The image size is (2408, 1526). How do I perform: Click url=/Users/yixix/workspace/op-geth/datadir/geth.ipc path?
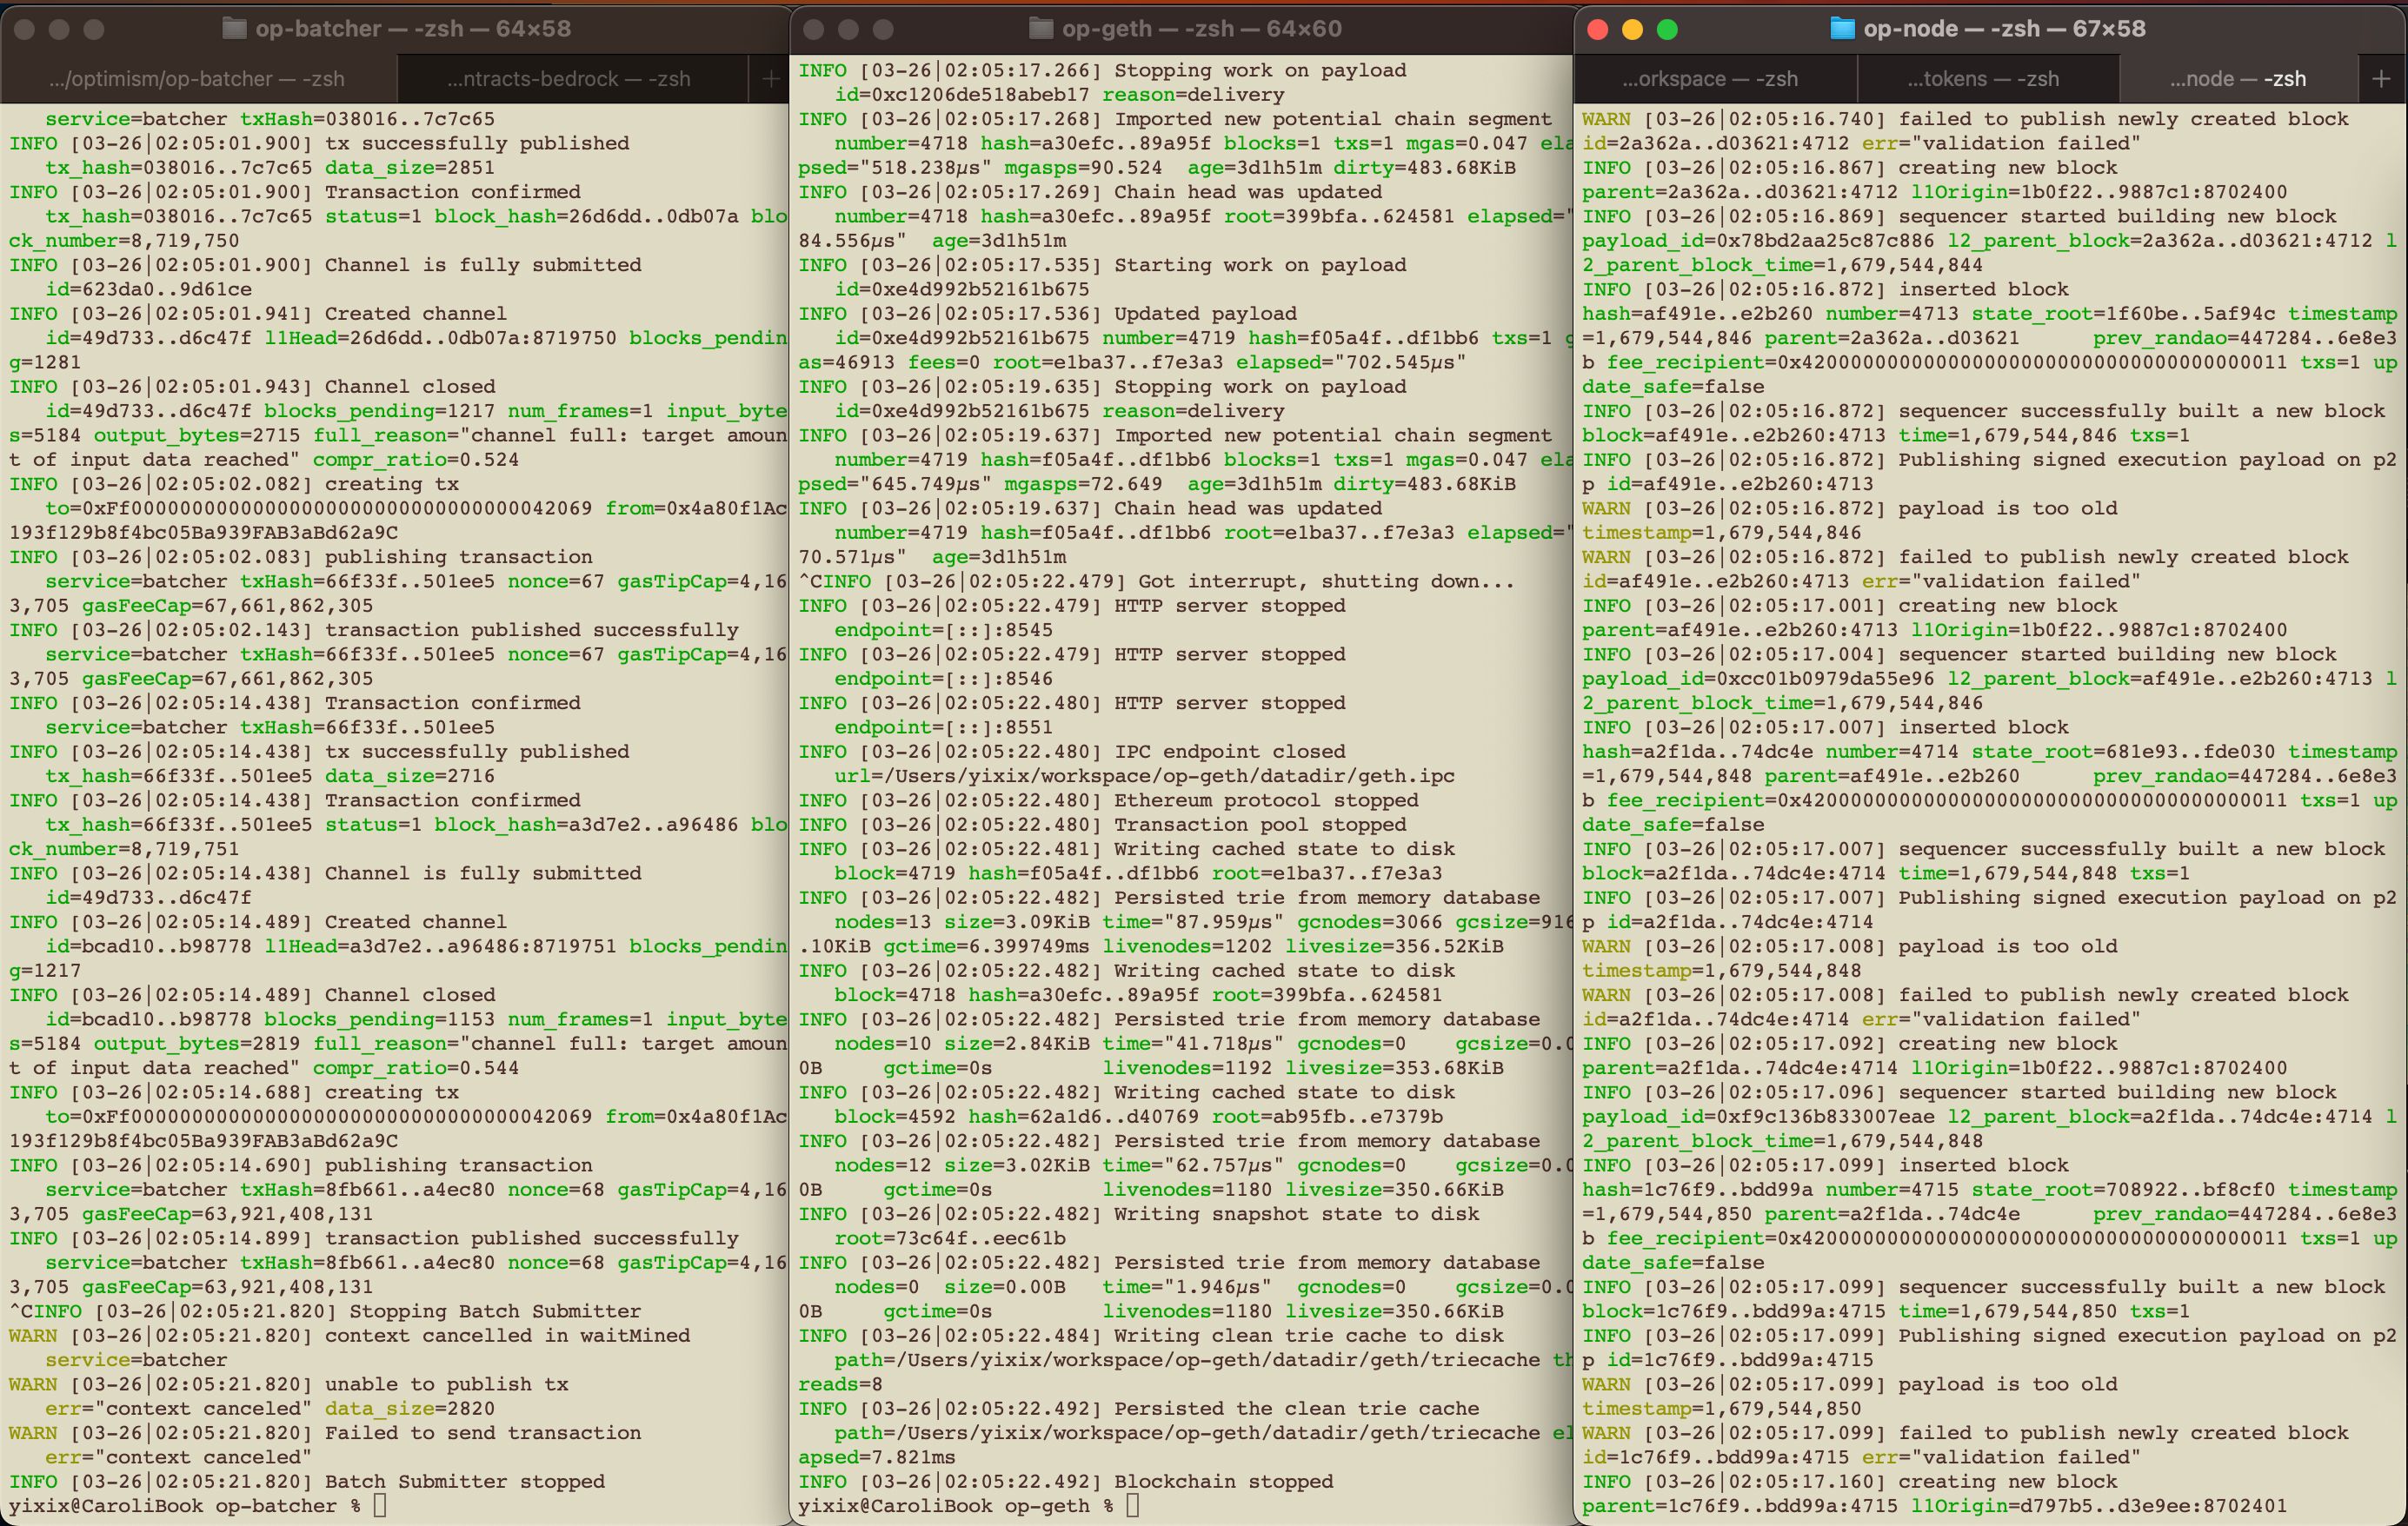pos(1144,775)
